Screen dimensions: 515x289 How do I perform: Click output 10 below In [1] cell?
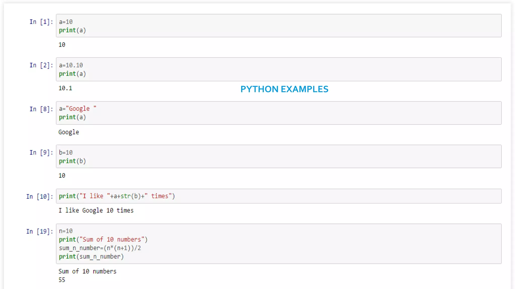62,45
